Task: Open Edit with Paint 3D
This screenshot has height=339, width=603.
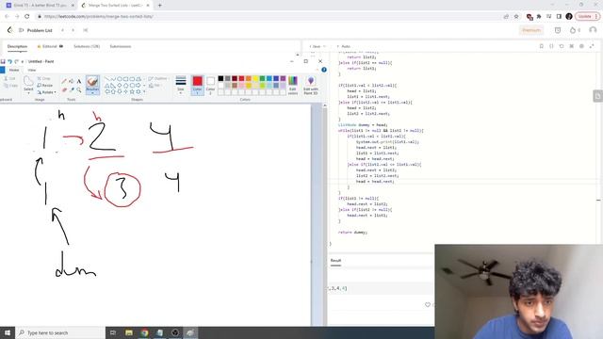Action: (311, 86)
